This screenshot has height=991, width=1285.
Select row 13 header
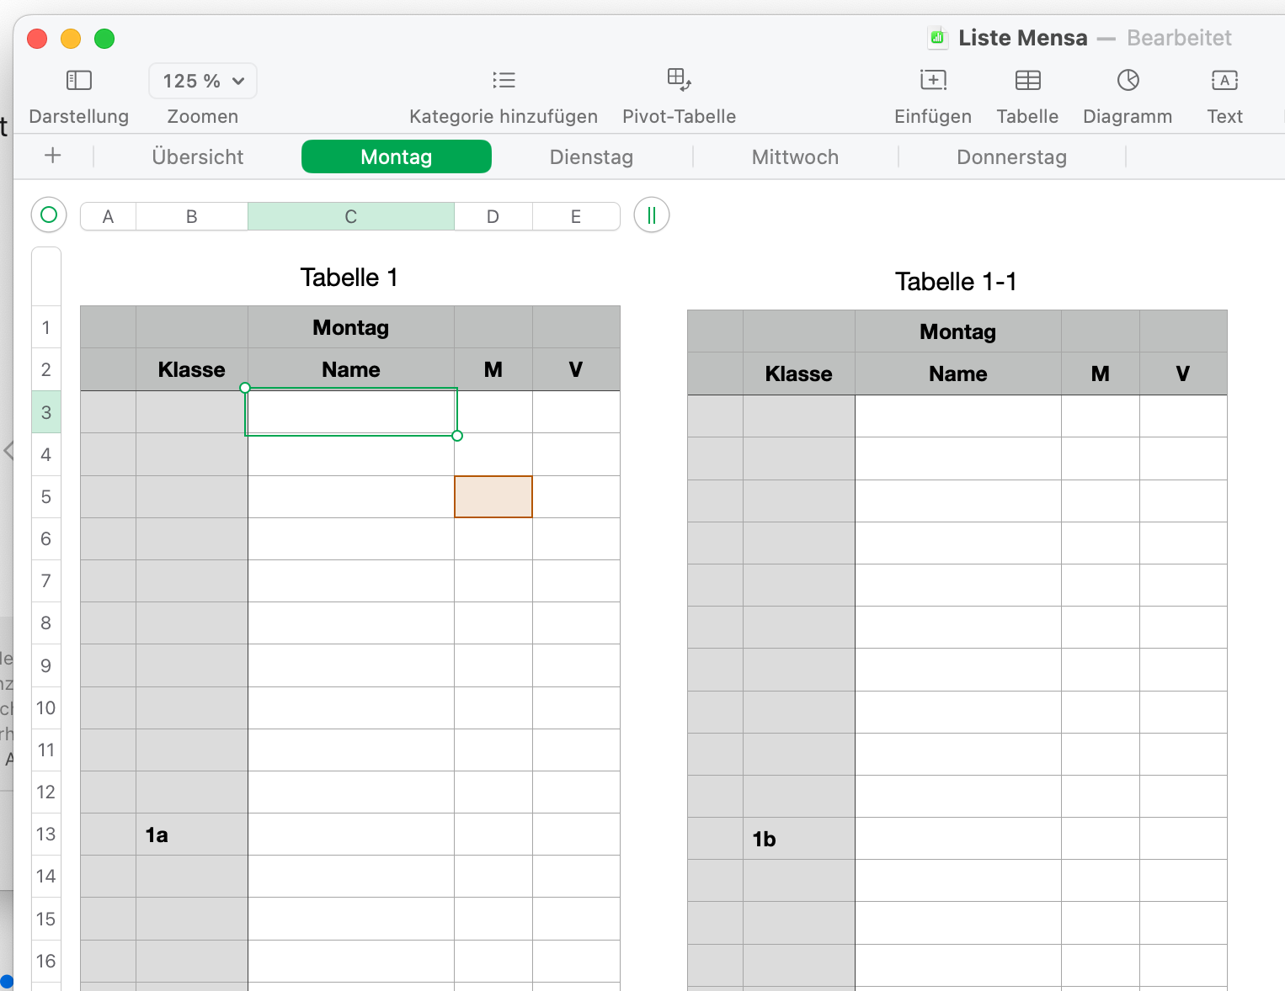click(x=46, y=835)
